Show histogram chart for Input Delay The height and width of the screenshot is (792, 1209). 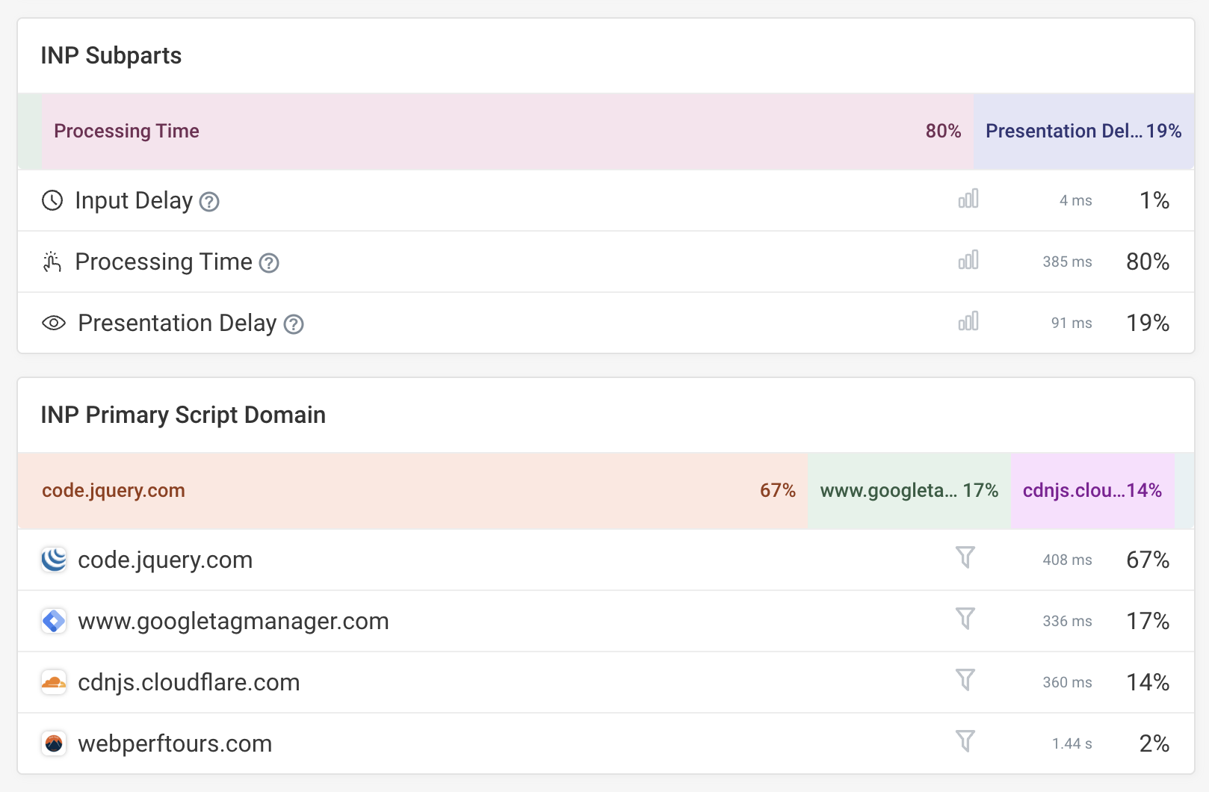968,199
